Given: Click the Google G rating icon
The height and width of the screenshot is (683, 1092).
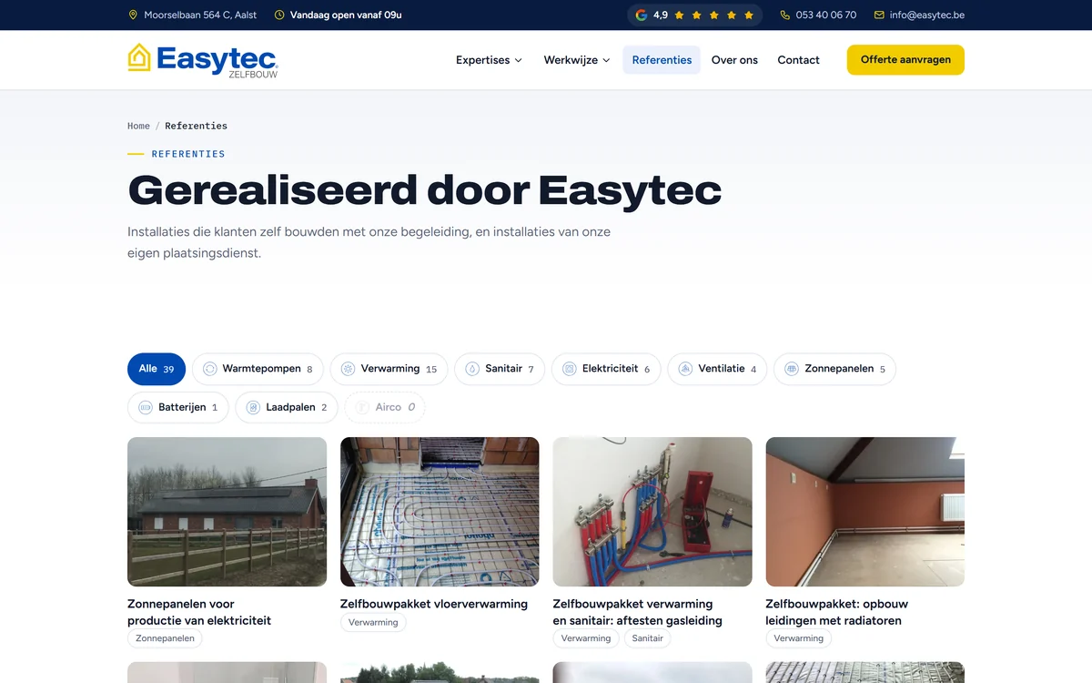Looking at the screenshot, I should click(x=642, y=15).
